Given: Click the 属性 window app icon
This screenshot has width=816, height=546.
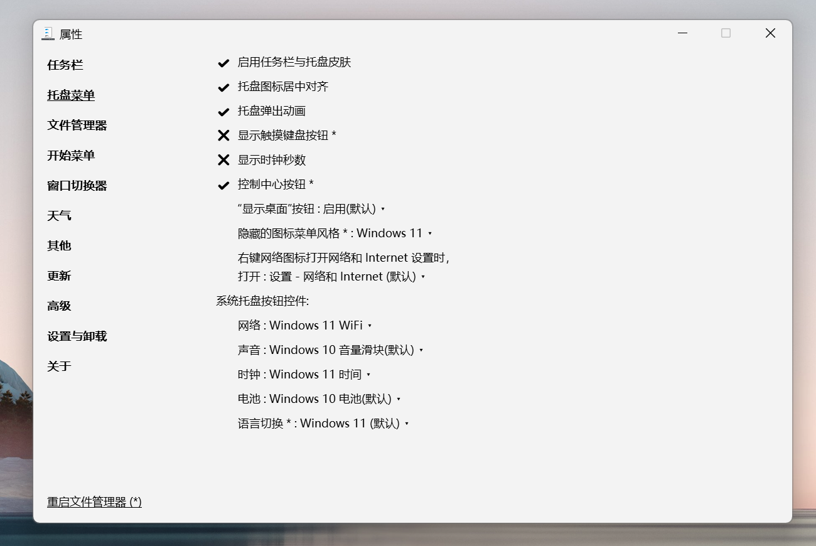Looking at the screenshot, I should pyautogui.click(x=48, y=34).
